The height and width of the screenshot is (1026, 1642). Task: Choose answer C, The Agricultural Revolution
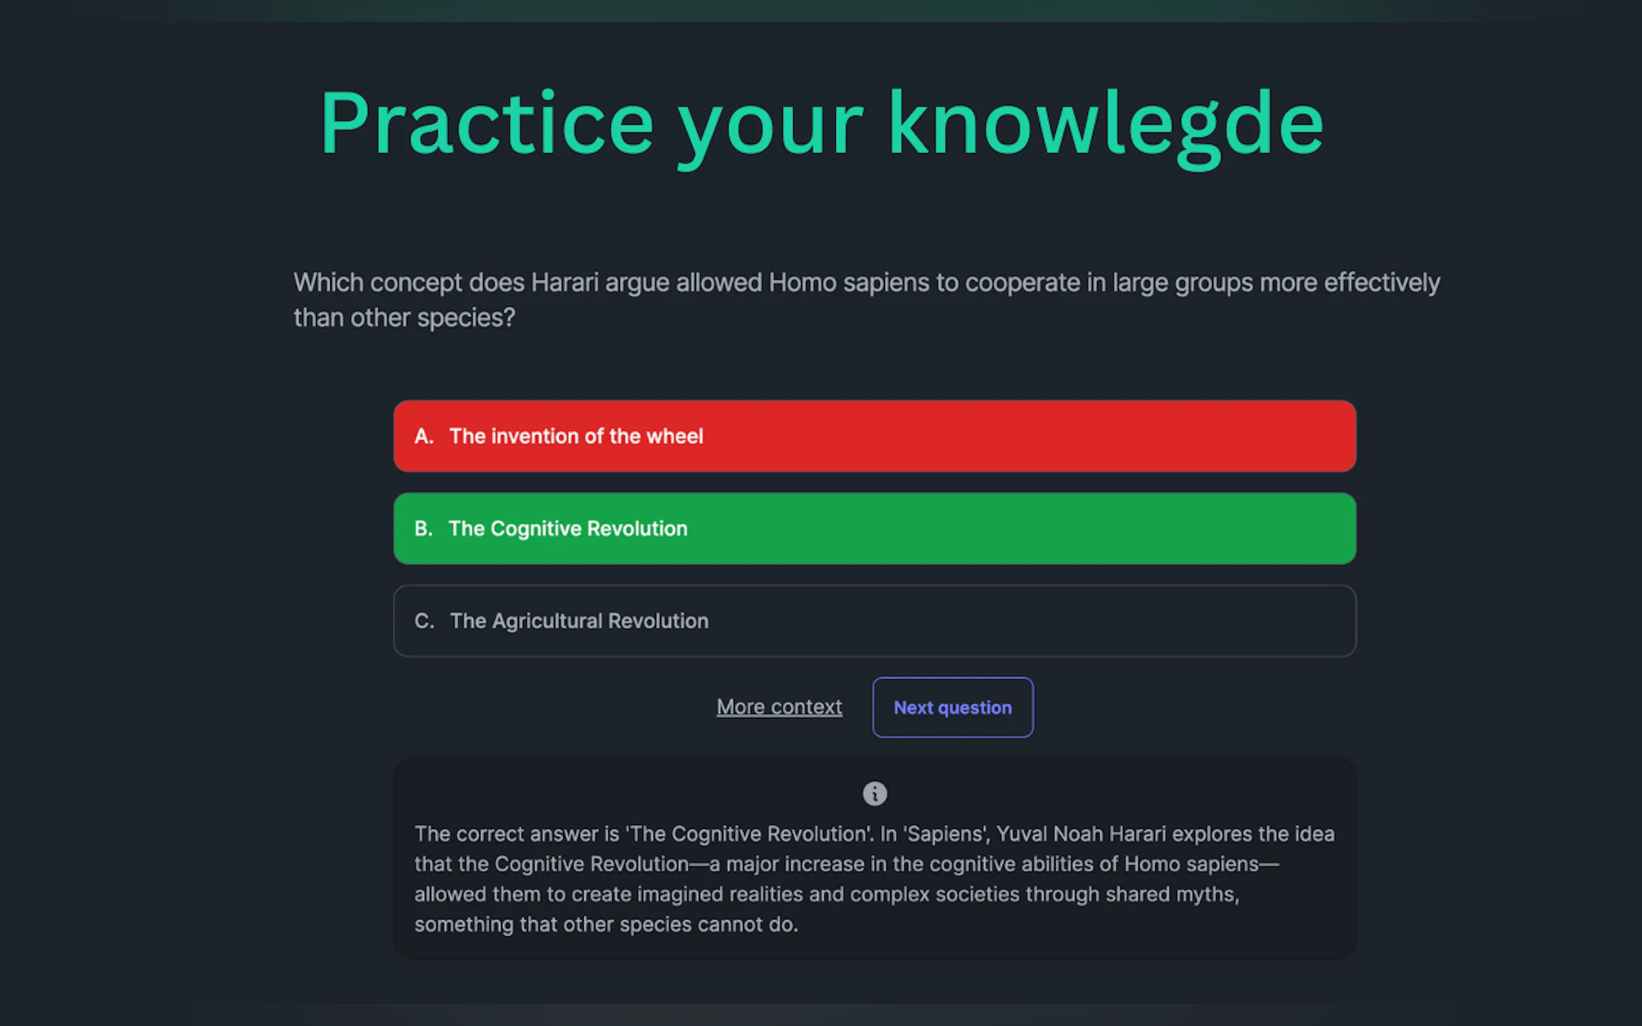(874, 621)
